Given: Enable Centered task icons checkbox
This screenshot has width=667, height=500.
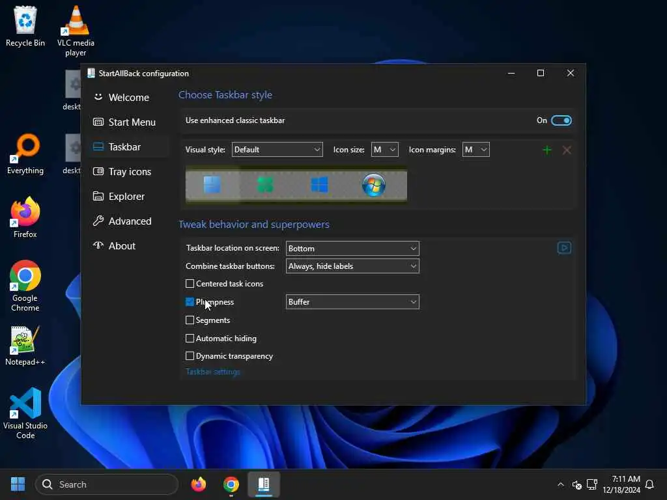Looking at the screenshot, I should coord(190,284).
